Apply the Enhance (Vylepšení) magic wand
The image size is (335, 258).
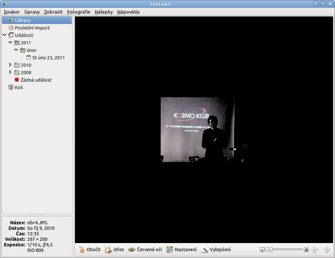click(205, 250)
